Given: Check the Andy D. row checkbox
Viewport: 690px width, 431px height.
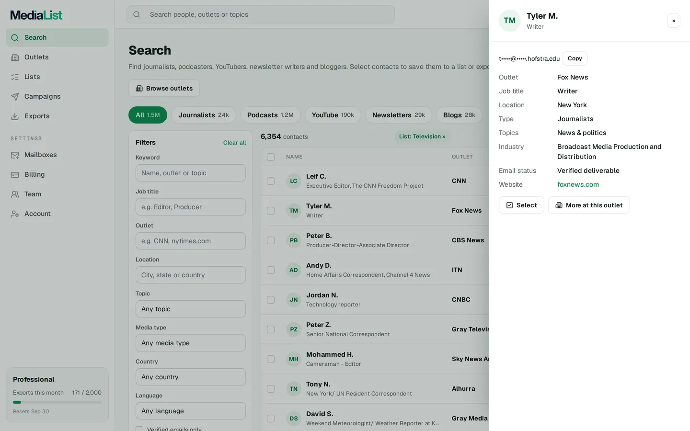Looking at the screenshot, I should (271, 270).
